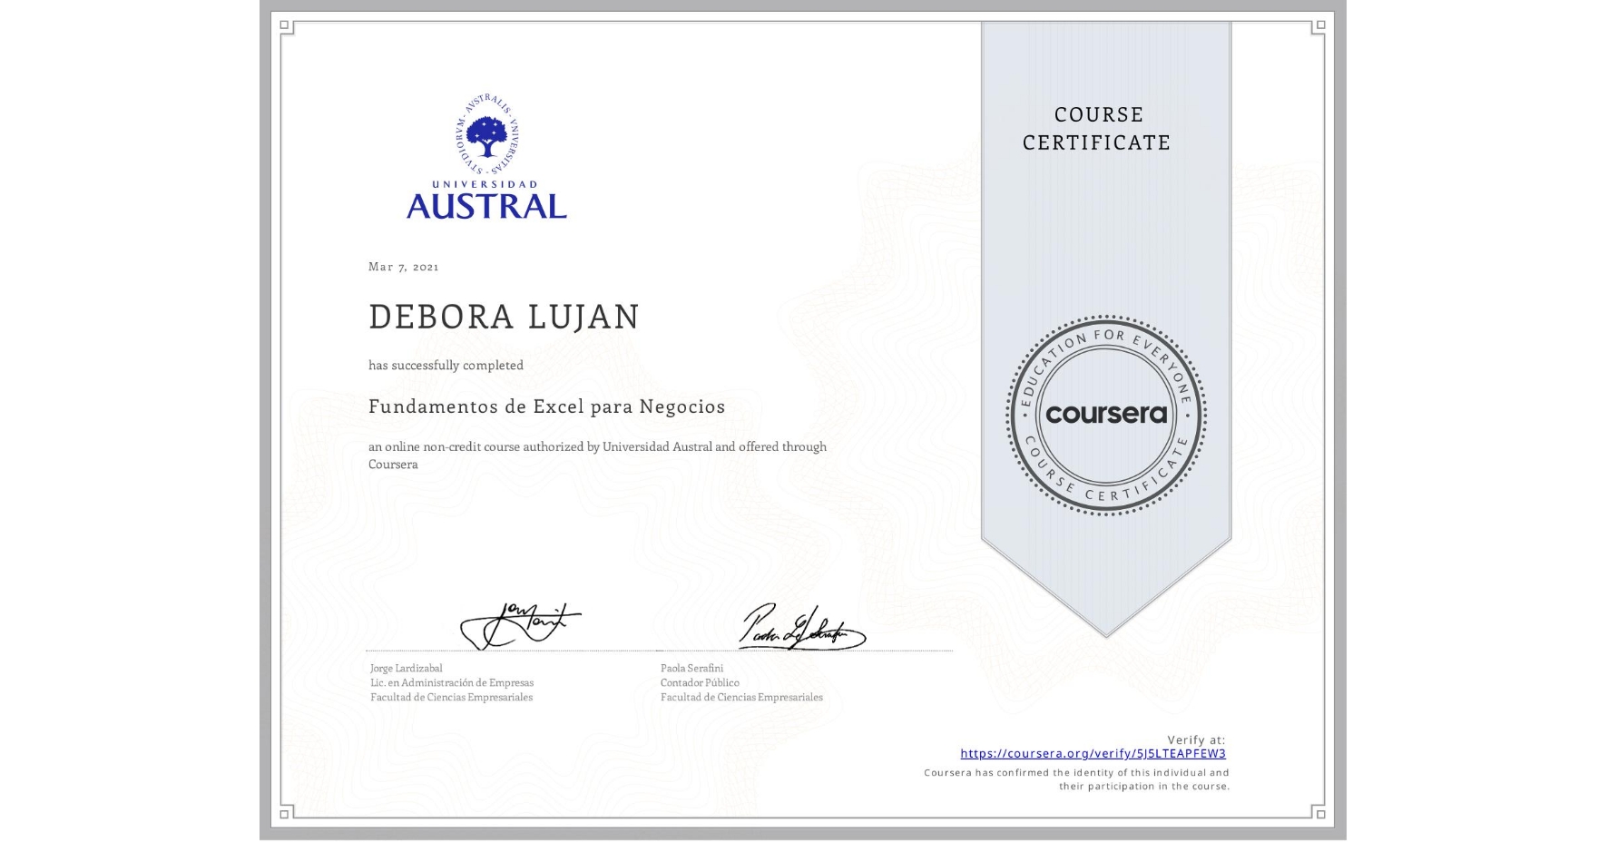Click the decorative corner ornament top left
This screenshot has height=842, width=1608.
click(x=284, y=24)
